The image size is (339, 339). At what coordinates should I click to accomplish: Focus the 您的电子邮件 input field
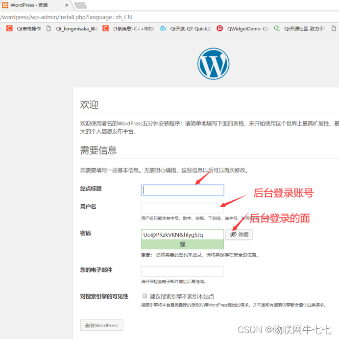(182, 271)
